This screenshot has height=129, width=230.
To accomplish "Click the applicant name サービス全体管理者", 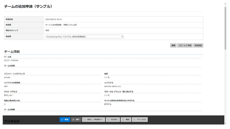I will (54, 24).
